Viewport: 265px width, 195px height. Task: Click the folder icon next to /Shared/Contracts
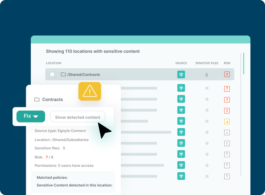tap(63, 75)
